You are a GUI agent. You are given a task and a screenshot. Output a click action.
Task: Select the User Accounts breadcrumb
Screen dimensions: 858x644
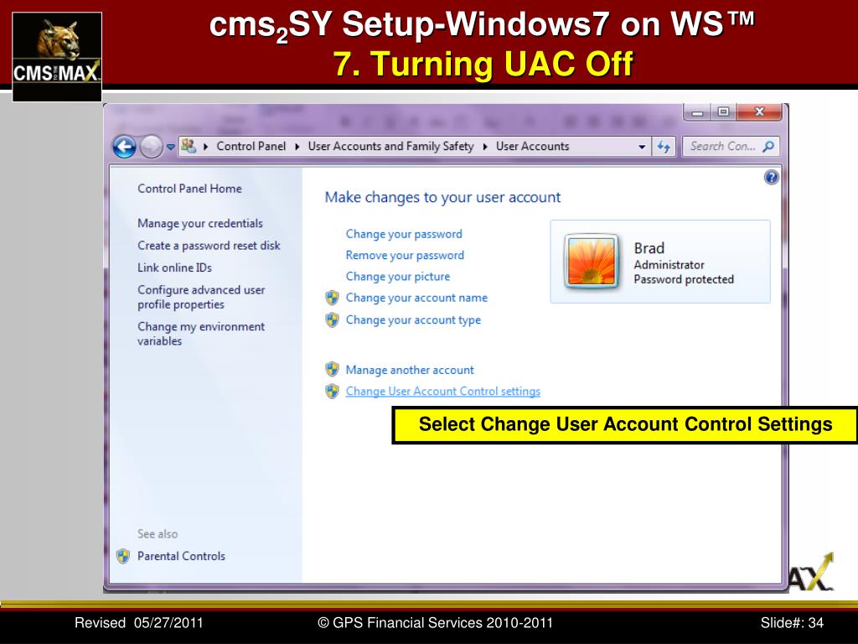(x=532, y=146)
